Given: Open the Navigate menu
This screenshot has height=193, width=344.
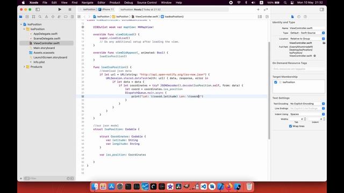Looking at the screenshot, I should click(x=87, y=3).
